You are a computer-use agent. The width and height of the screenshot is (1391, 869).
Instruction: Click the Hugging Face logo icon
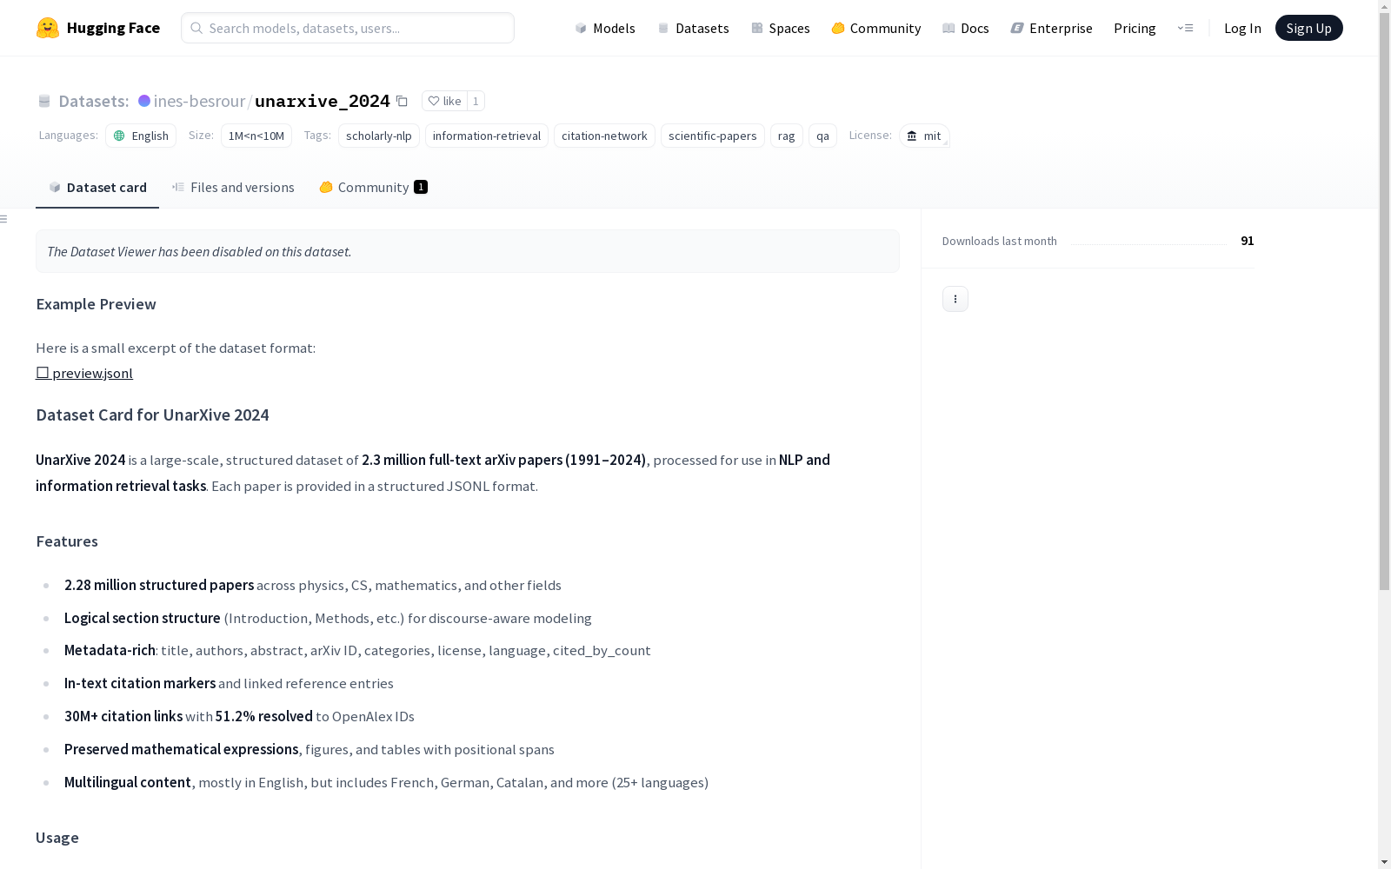[48, 28]
